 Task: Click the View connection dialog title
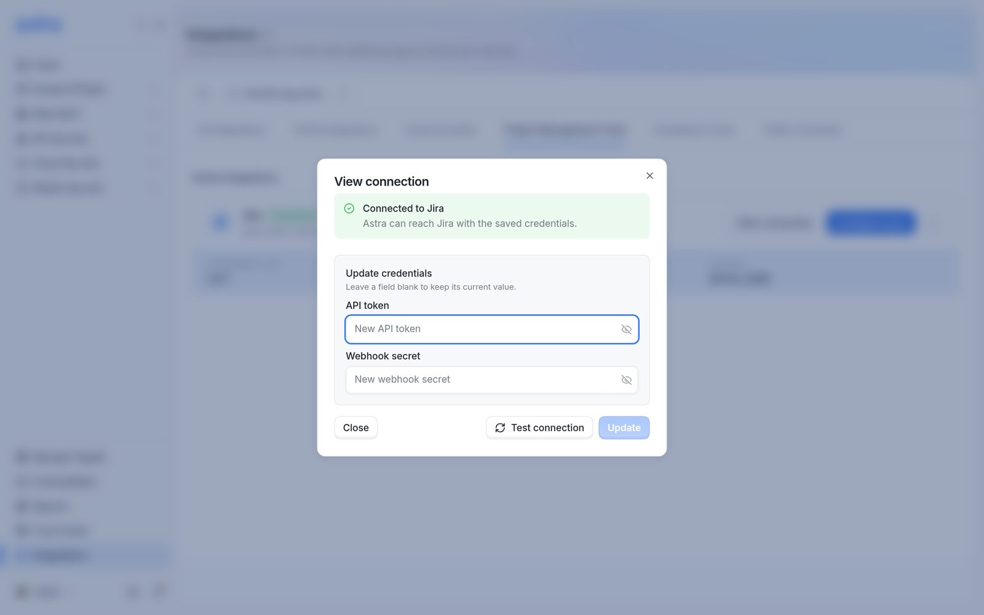point(381,181)
